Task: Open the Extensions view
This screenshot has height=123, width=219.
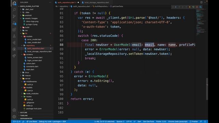Action: pyautogui.click(x=14, y=30)
